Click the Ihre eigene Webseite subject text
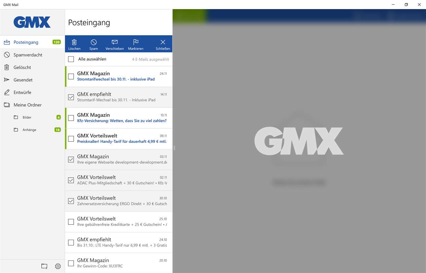Image resolution: width=426 pixels, height=273 pixels. point(122,162)
